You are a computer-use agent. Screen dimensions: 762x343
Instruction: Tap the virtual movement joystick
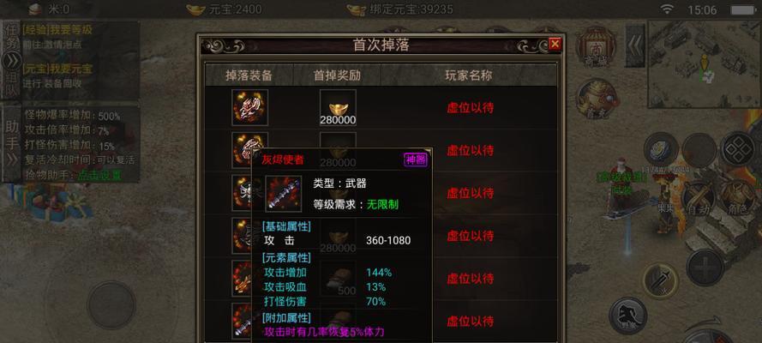click(x=111, y=305)
